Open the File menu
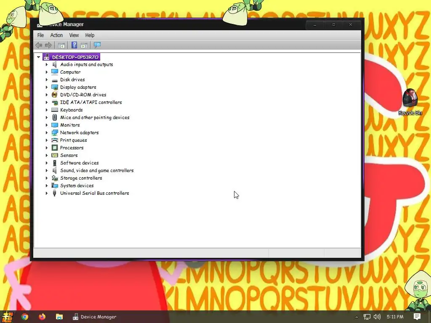Screen dimensions: 431x323 [x=40, y=35]
